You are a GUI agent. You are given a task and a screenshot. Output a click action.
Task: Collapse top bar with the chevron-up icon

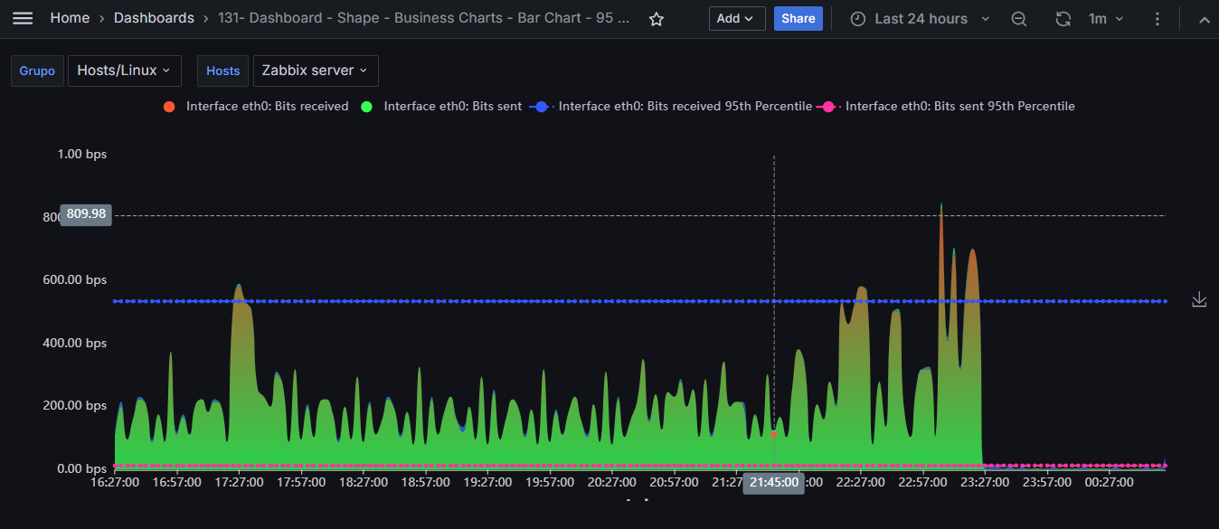[1204, 19]
